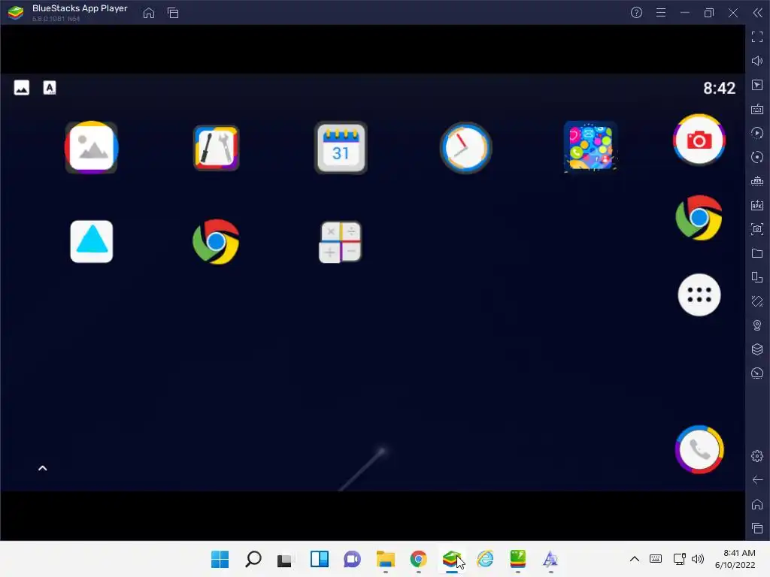Open the sidebar icon above the robot
The image size is (770, 577).
pyautogui.click(x=757, y=157)
